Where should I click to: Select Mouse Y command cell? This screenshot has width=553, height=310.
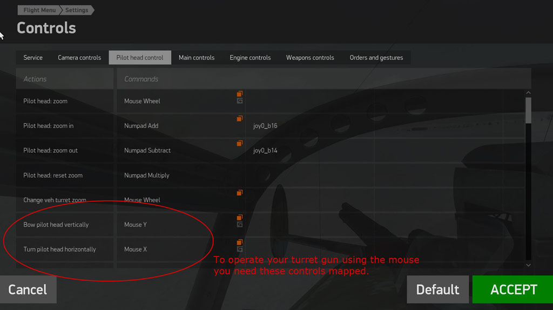coord(181,225)
